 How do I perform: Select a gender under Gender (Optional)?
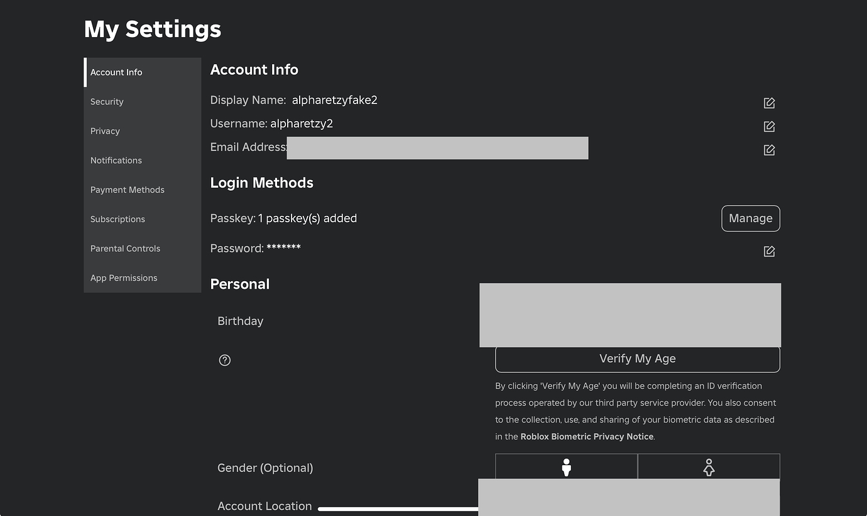click(566, 466)
